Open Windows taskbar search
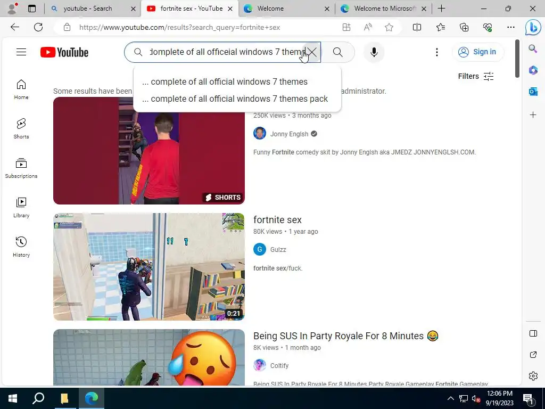Screen dimensions: 545x409 pyautogui.click(x=38, y=398)
